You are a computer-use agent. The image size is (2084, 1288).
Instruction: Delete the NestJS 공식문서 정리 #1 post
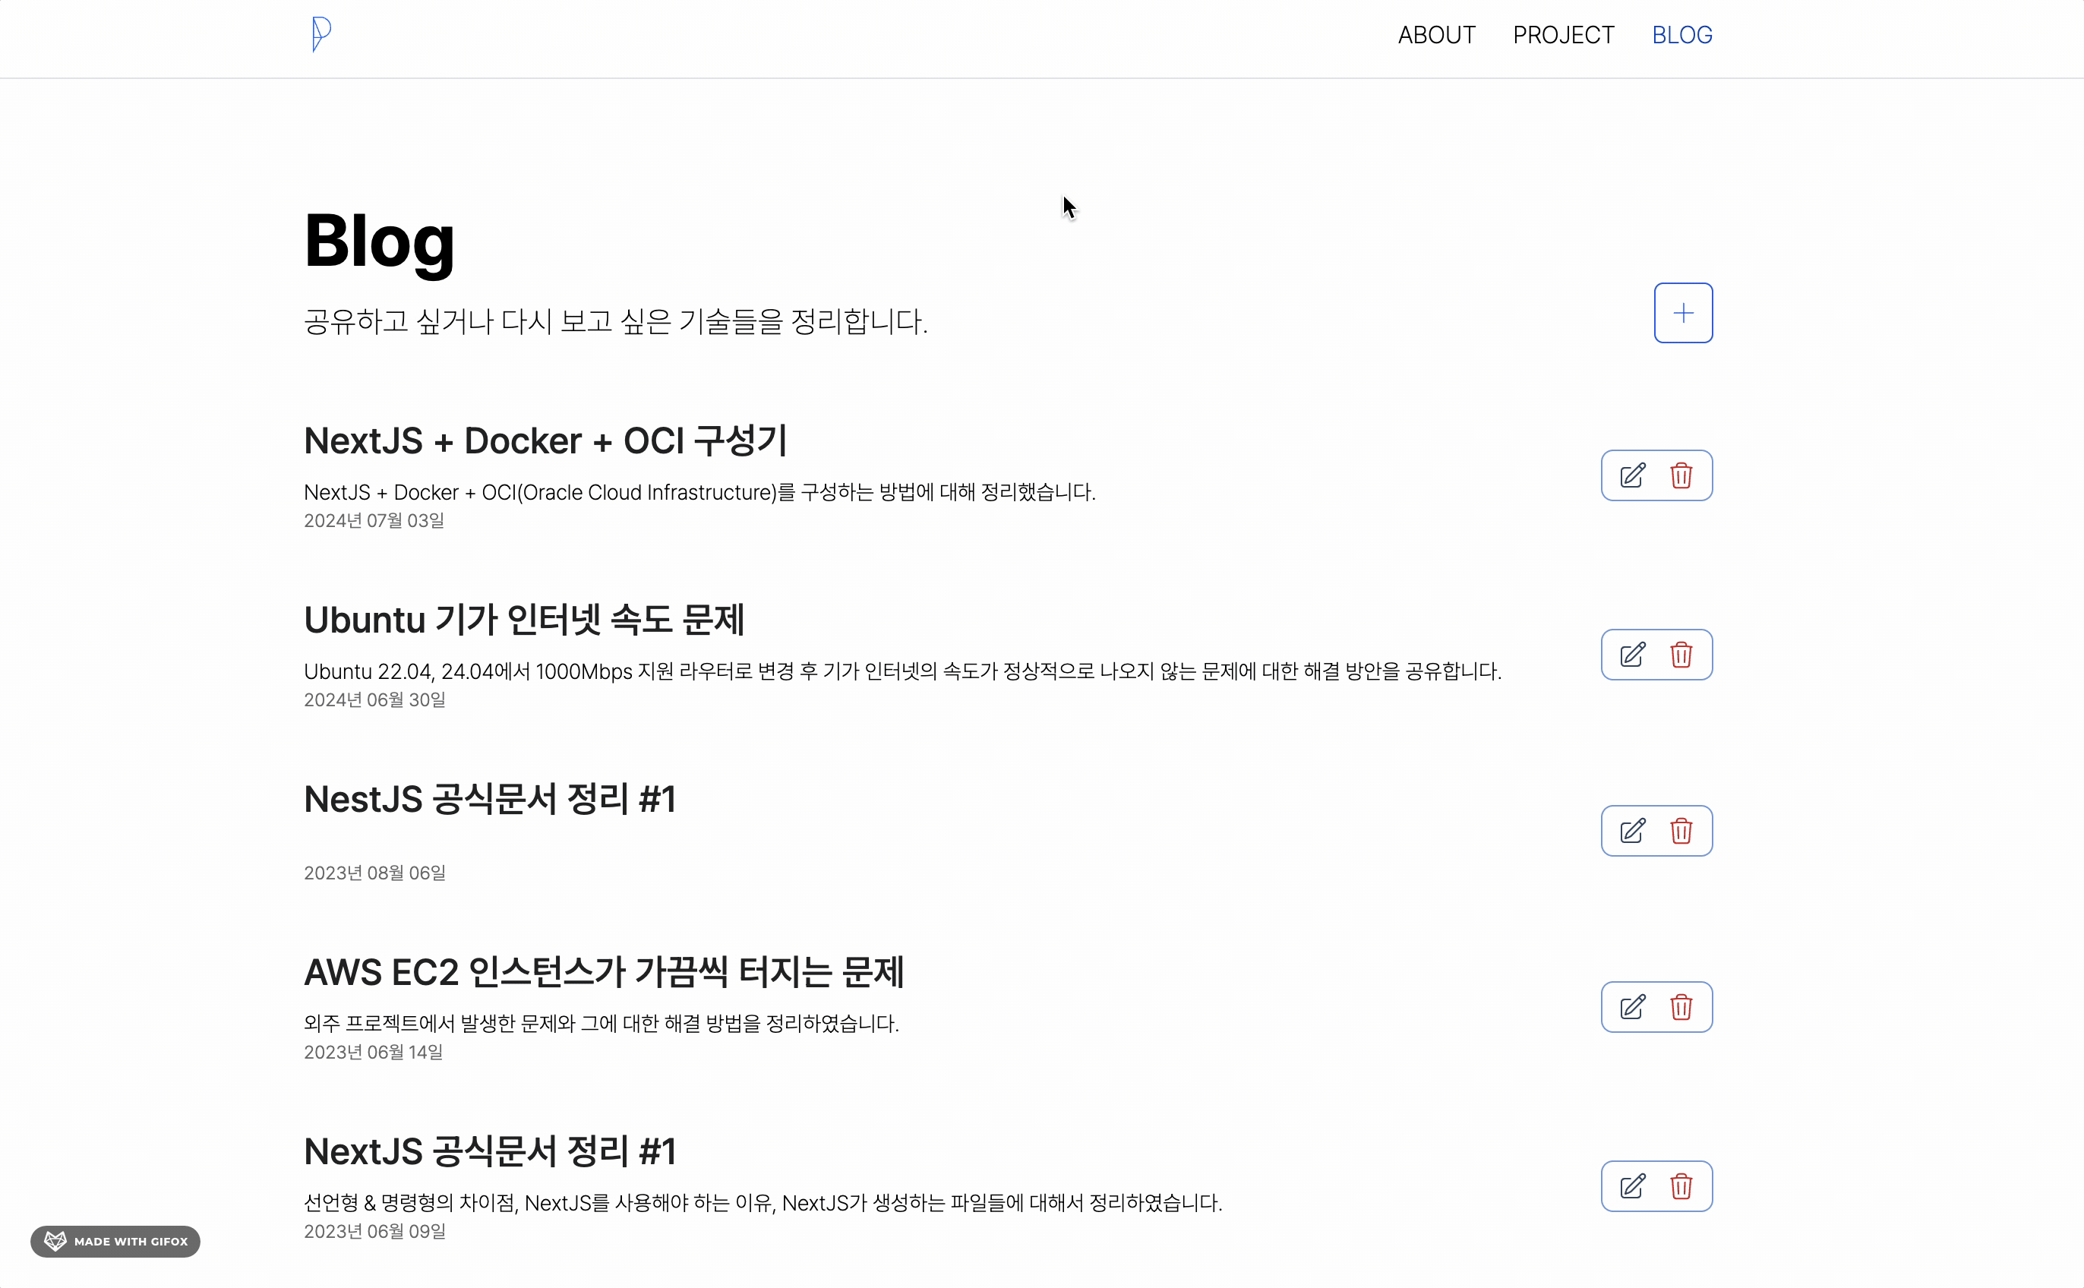point(1680,831)
